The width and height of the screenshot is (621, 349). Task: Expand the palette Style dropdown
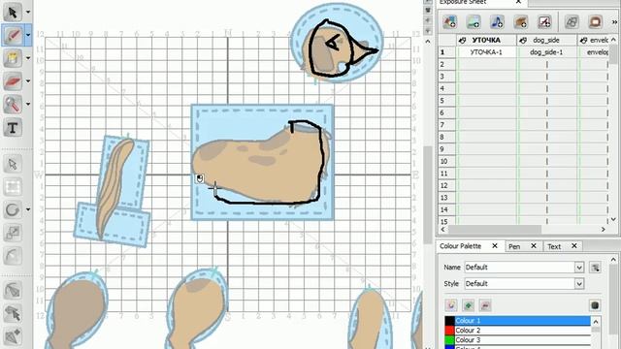(x=579, y=284)
